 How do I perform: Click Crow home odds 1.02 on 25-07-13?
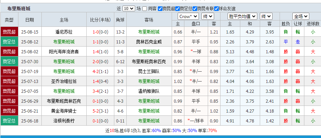coord(178,82)
